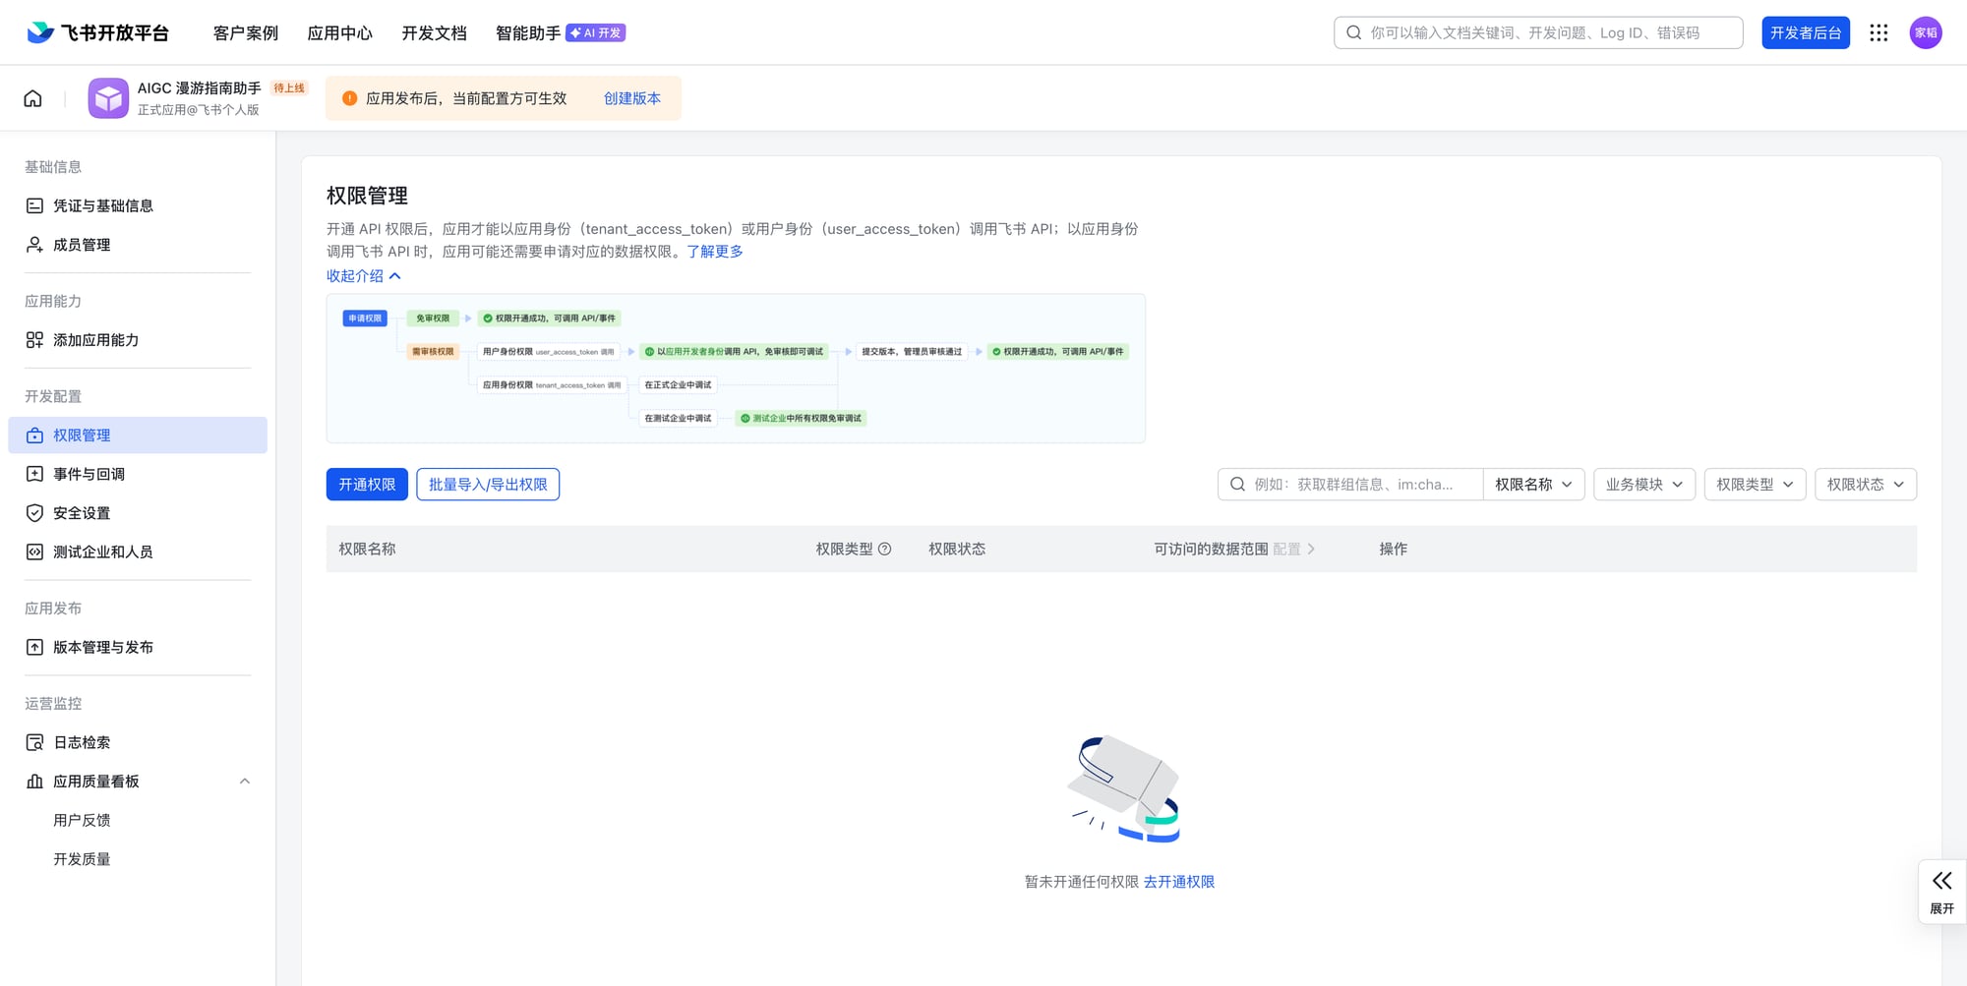
Task: Click the AIGC app cube icon
Action: (x=108, y=98)
